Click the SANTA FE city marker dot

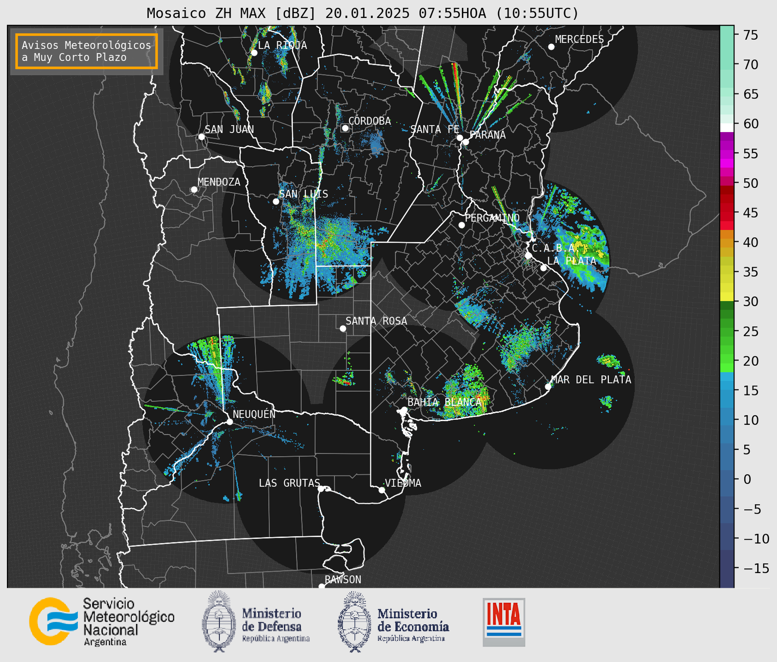tap(460, 138)
